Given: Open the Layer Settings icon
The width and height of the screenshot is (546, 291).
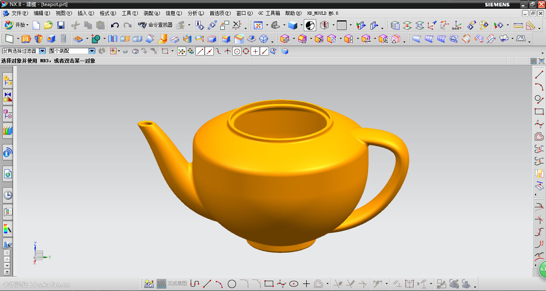Looking at the screenshot, I should 395,25.
